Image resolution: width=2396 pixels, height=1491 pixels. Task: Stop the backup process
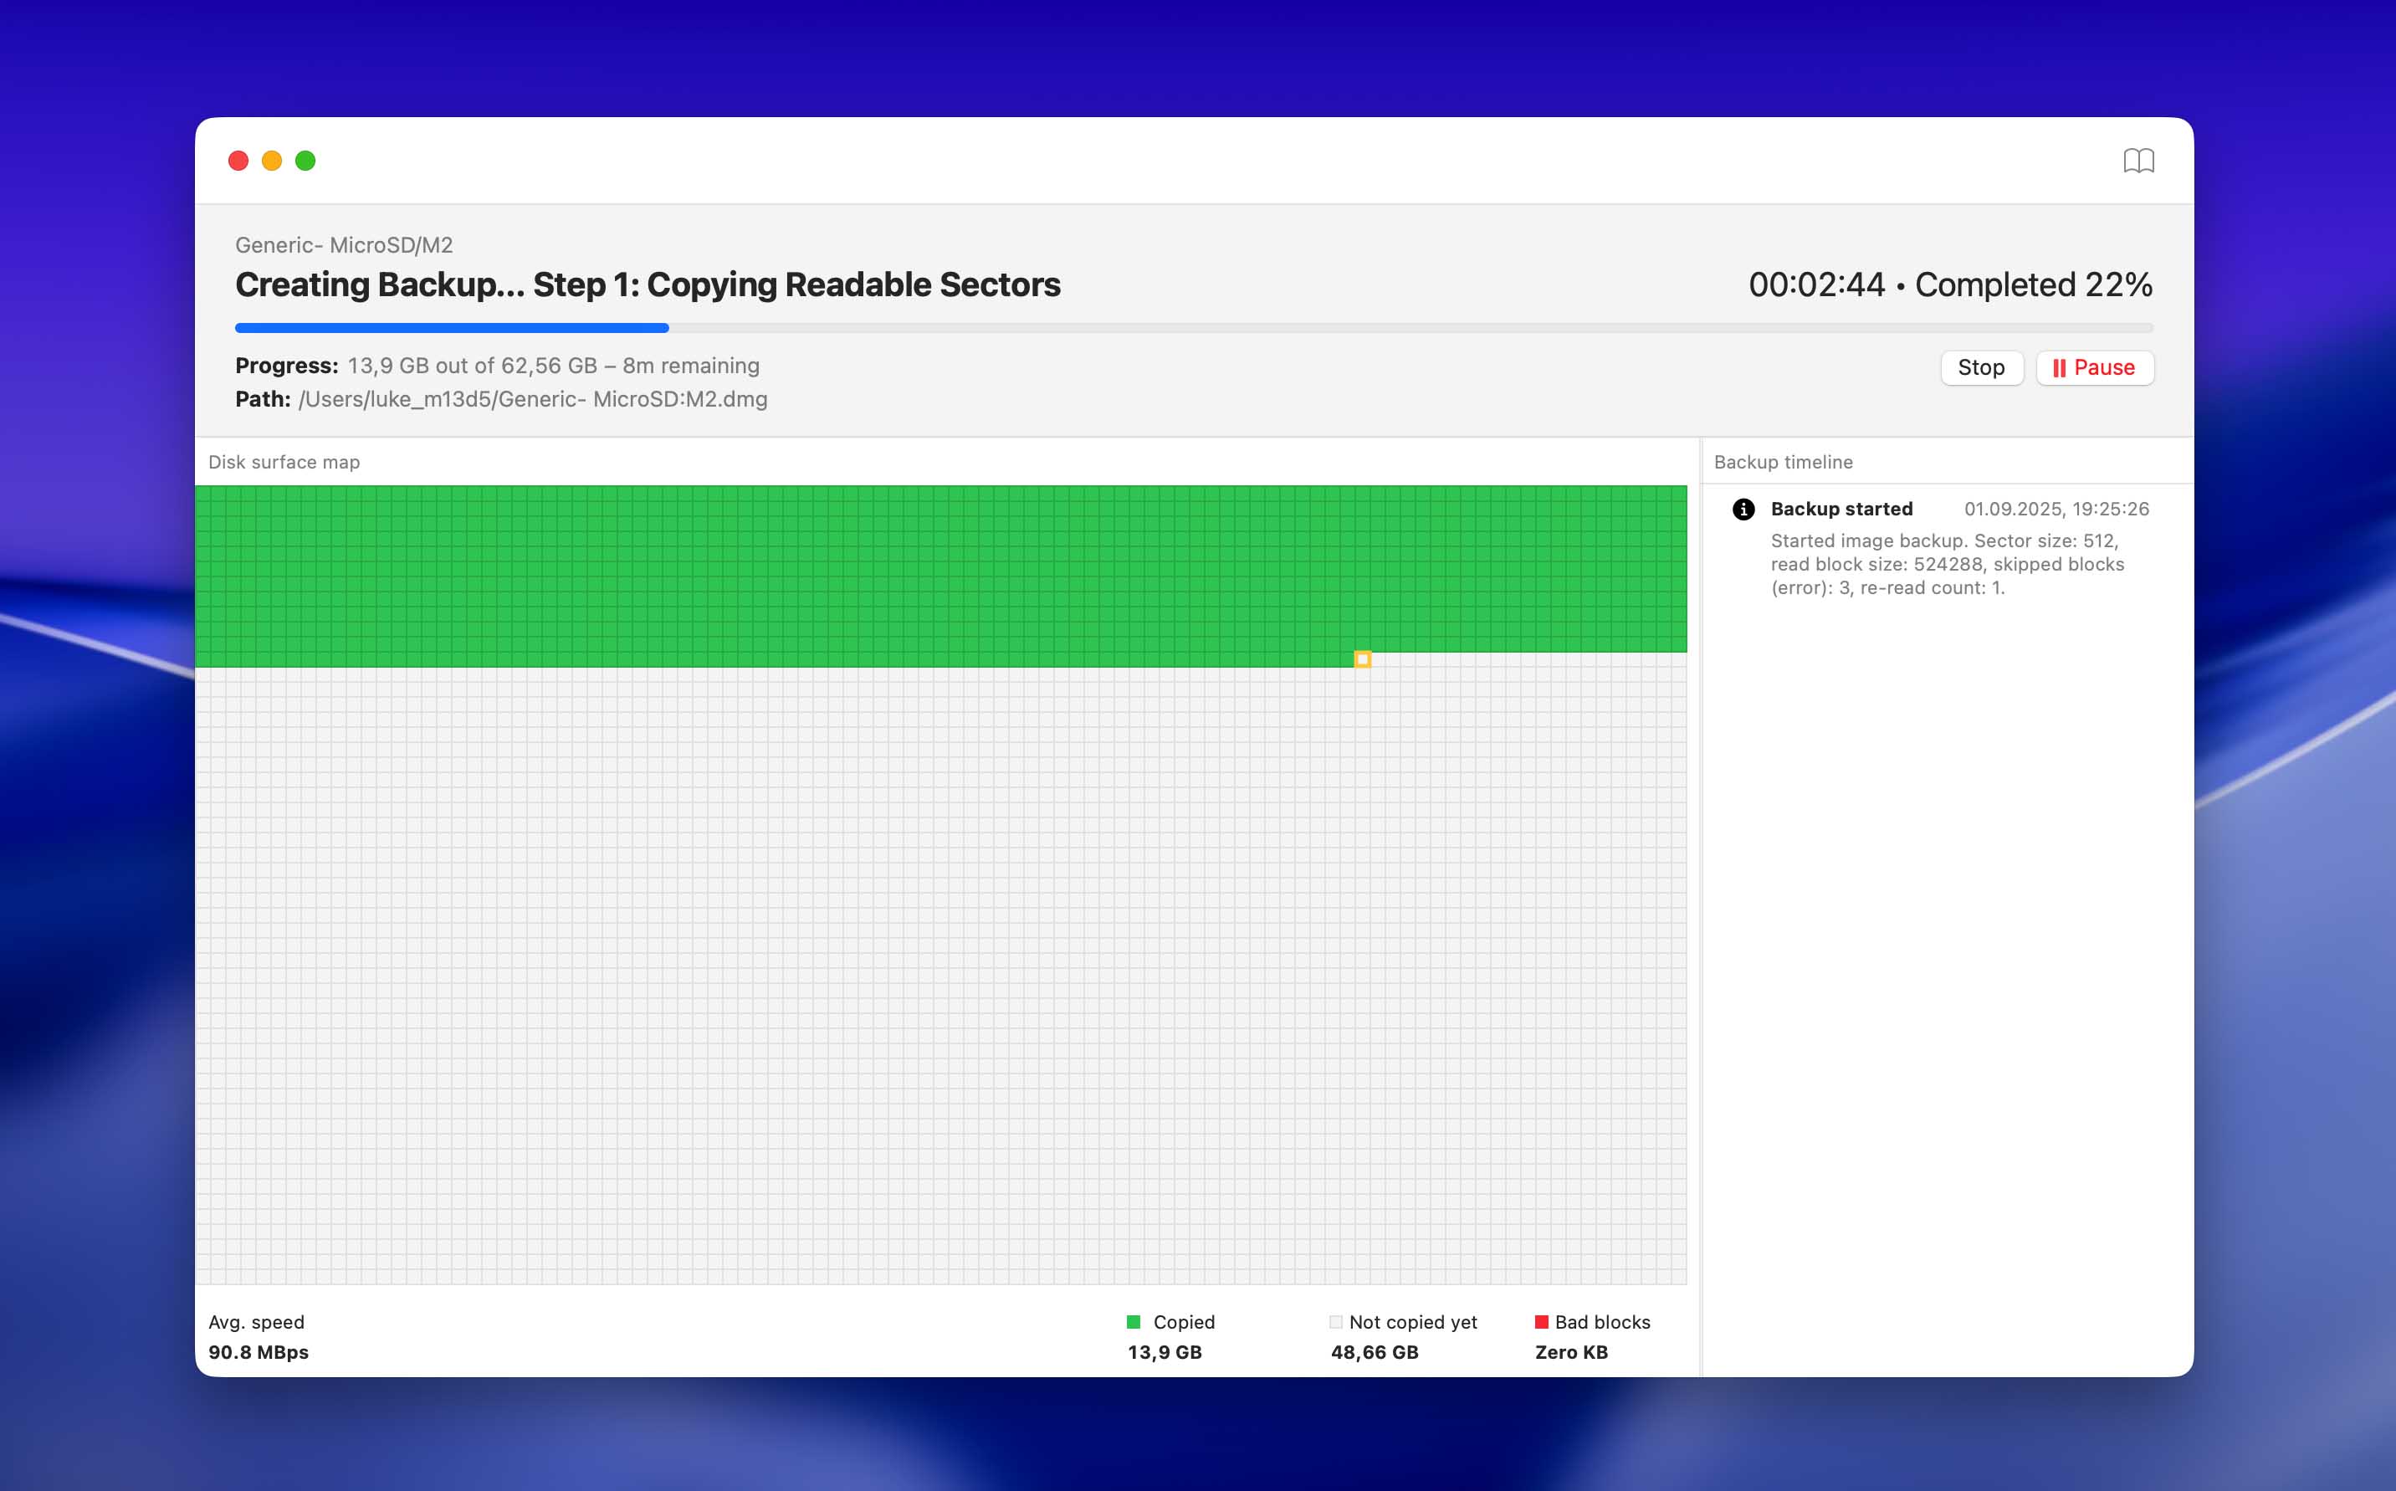click(x=1981, y=368)
